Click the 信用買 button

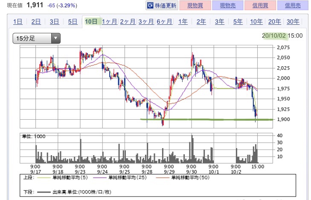pyautogui.click(x=260, y=6)
